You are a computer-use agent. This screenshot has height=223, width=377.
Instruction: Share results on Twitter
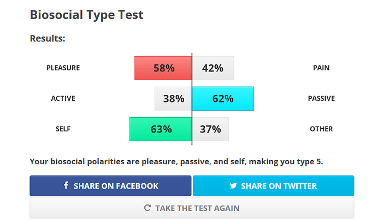(273, 186)
